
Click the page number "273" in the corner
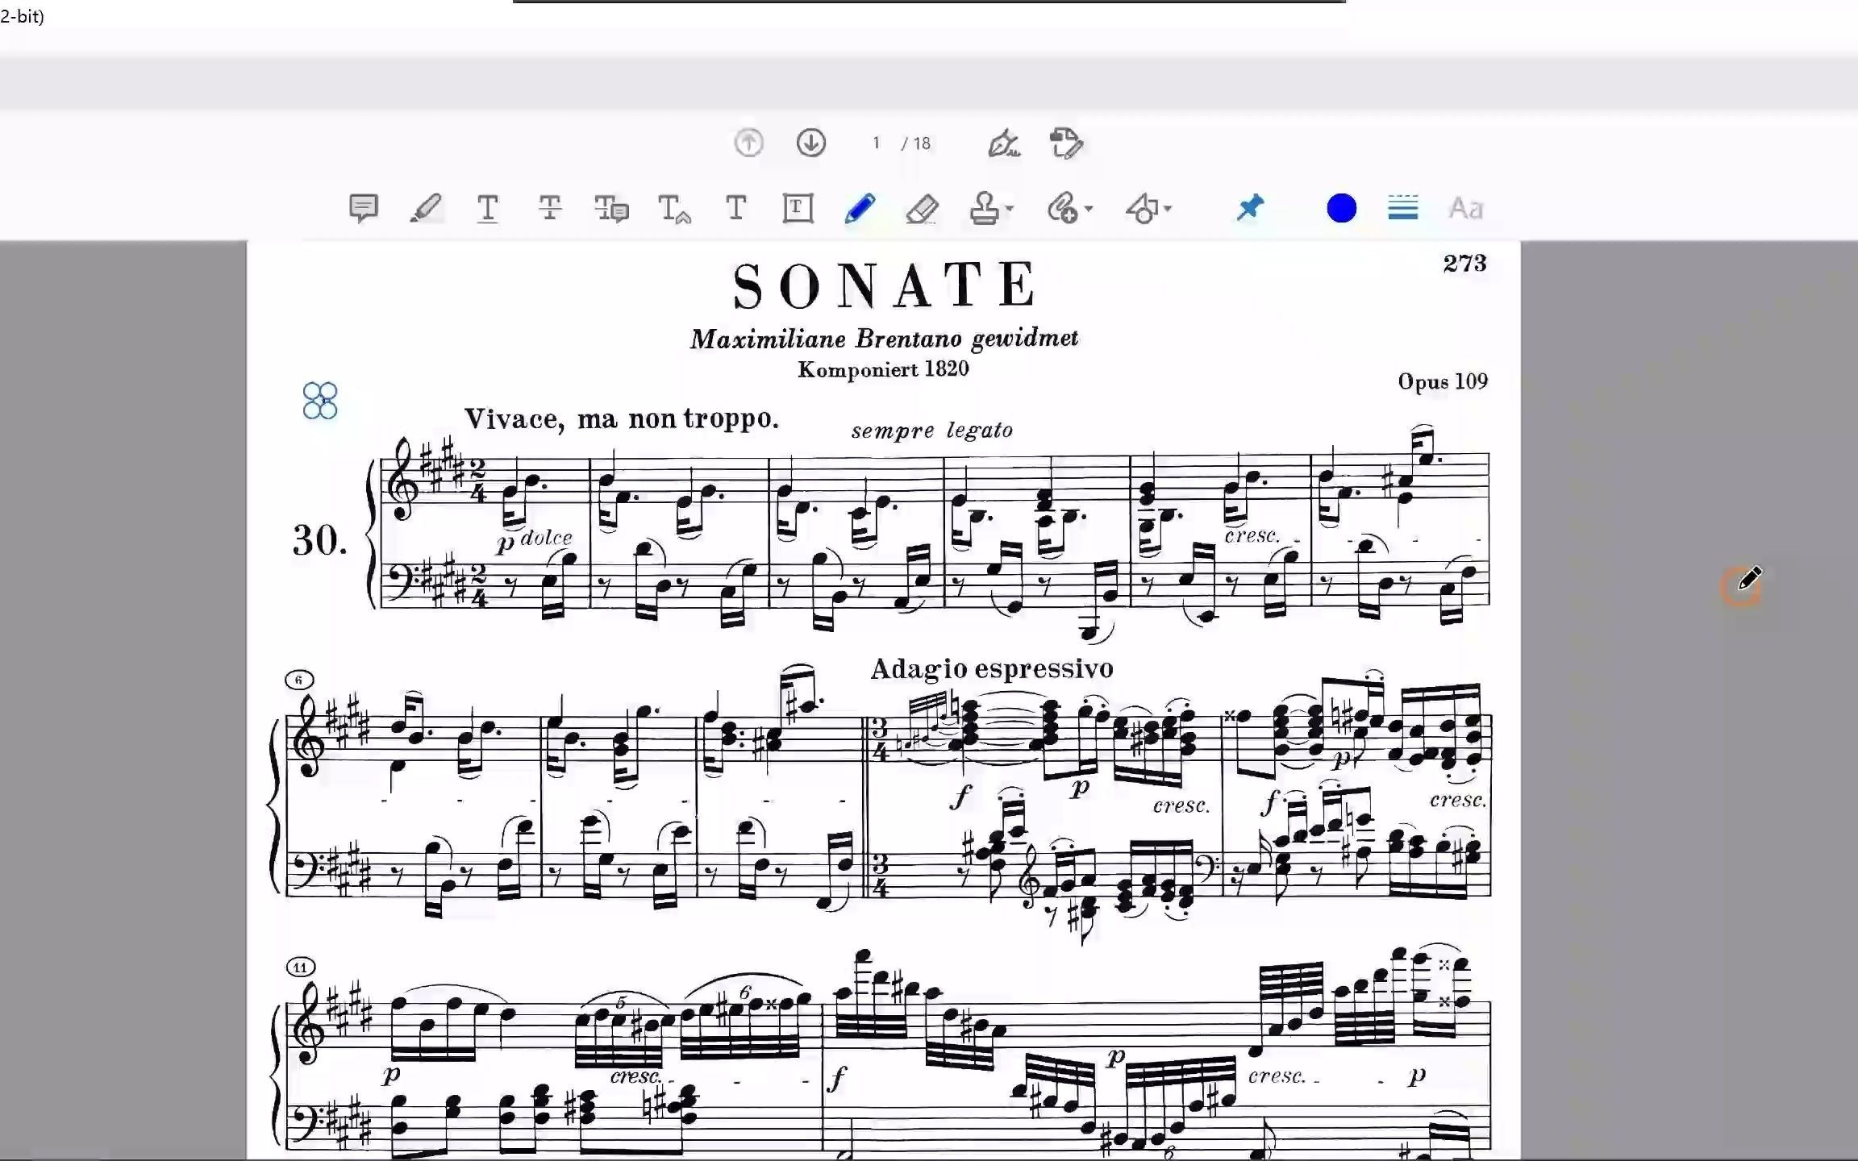(1464, 264)
